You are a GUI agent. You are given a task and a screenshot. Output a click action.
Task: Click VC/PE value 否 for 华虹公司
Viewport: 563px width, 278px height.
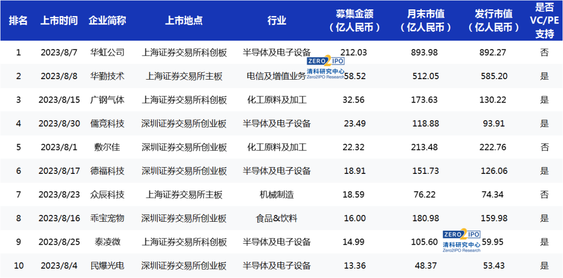point(544,53)
